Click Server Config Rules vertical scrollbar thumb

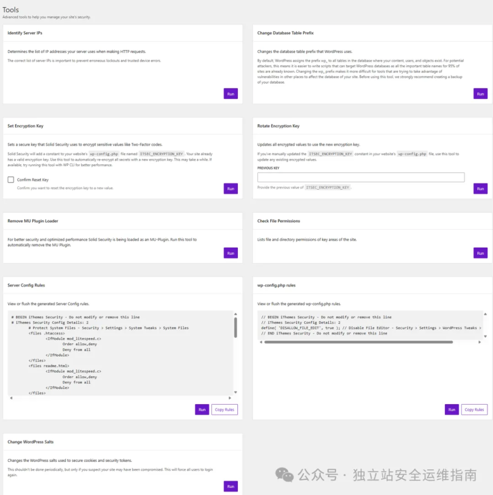pos(235,327)
